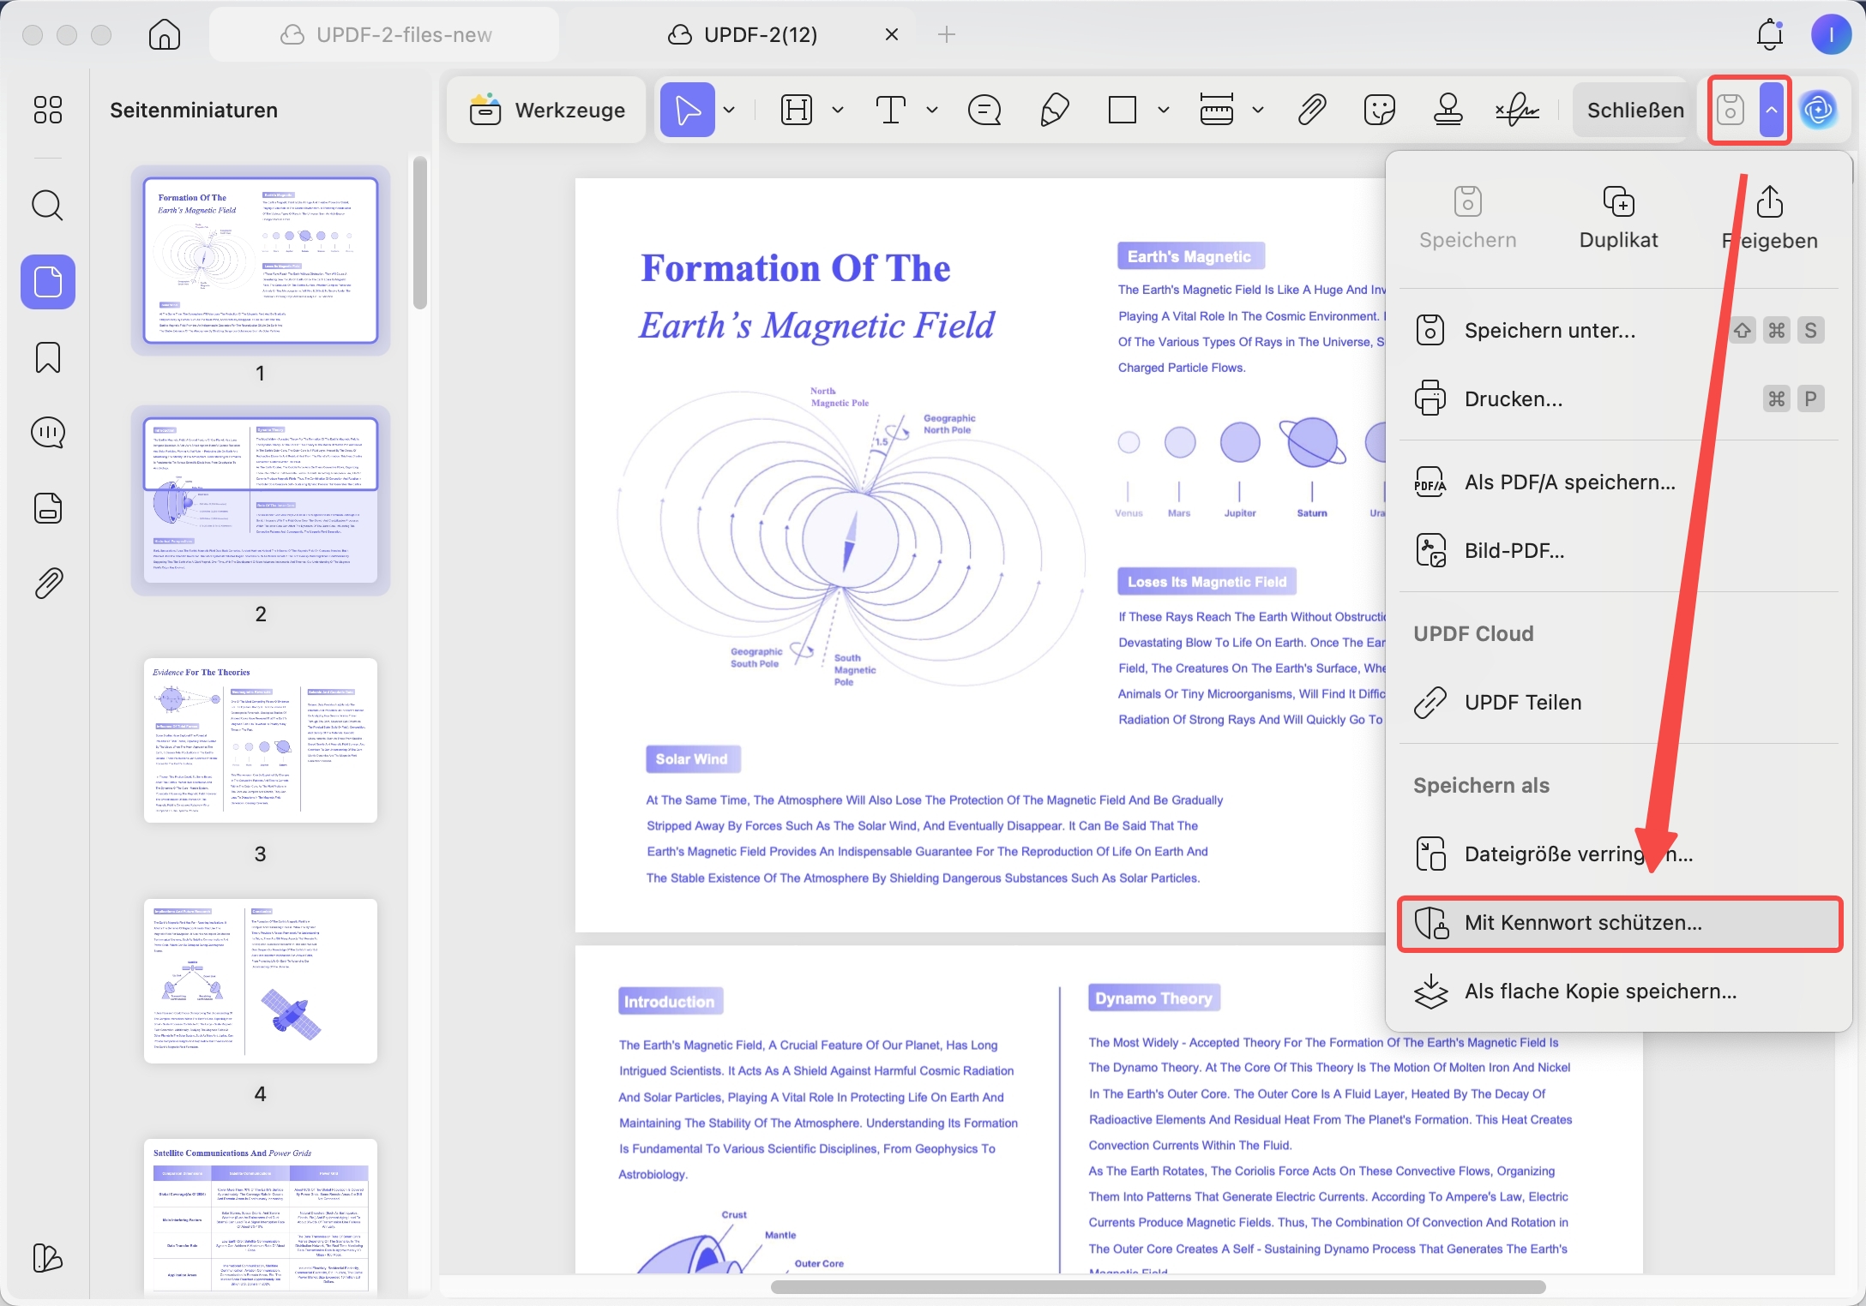Expand the measure tool dropdown arrow
1866x1306 pixels.
pos(1258,110)
